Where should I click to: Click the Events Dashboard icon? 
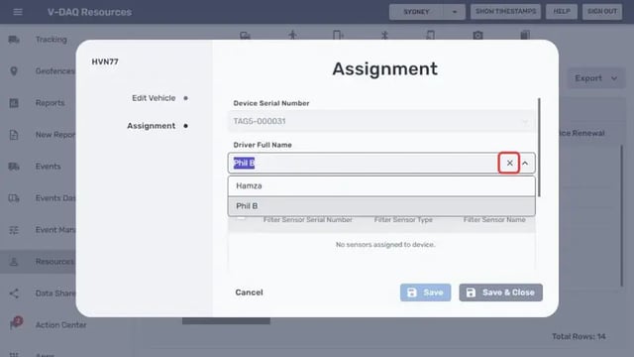pyautogui.click(x=14, y=198)
